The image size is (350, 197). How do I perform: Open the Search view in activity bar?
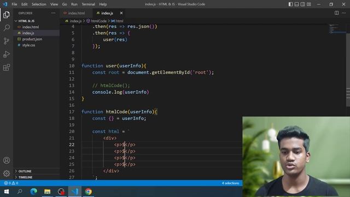tap(7, 28)
